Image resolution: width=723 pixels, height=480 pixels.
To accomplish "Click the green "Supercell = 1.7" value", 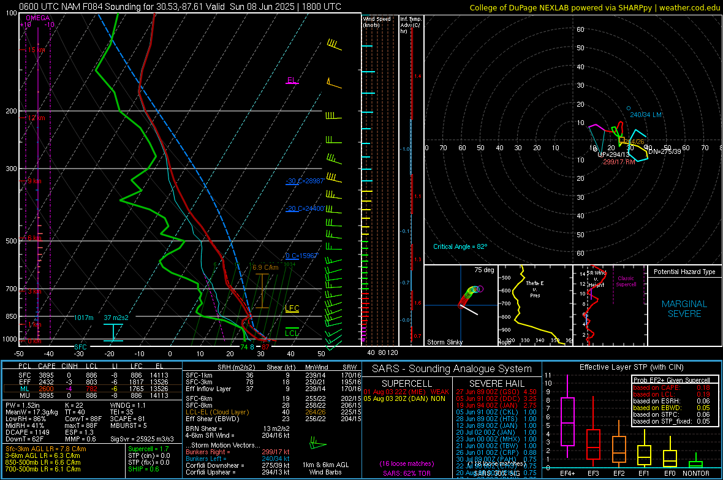I will pos(148,449).
